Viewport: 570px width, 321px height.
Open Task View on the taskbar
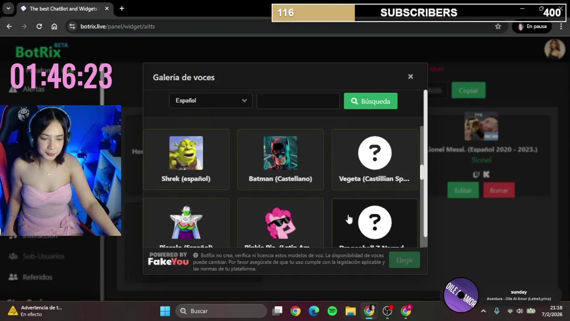277,311
